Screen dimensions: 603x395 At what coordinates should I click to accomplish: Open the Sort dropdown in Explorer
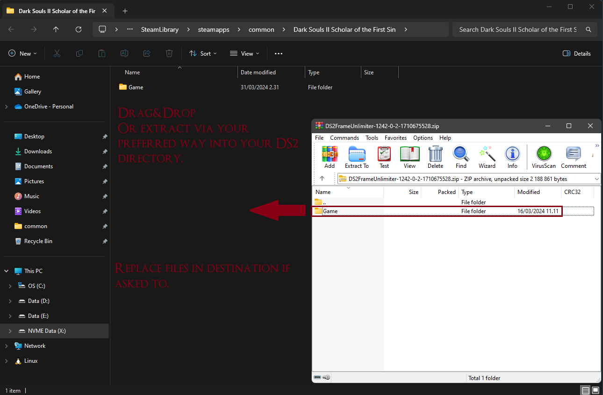tap(203, 53)
